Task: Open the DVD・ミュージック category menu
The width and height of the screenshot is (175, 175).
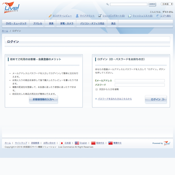Action: [16, 23]
